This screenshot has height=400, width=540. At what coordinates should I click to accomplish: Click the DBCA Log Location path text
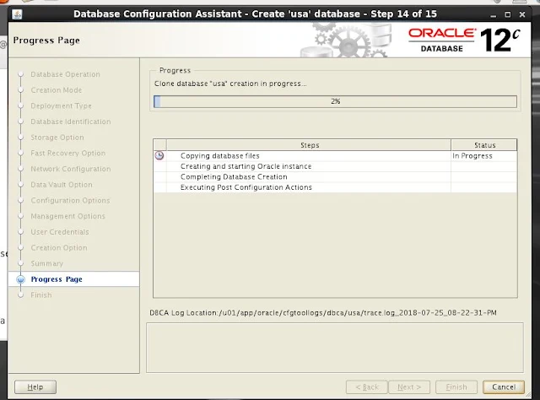click(323, 313)
